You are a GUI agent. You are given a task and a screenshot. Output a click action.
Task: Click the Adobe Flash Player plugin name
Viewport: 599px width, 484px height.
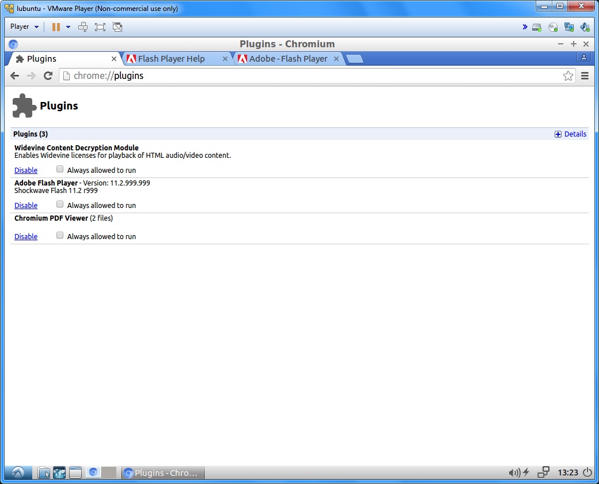coord(46,183)
